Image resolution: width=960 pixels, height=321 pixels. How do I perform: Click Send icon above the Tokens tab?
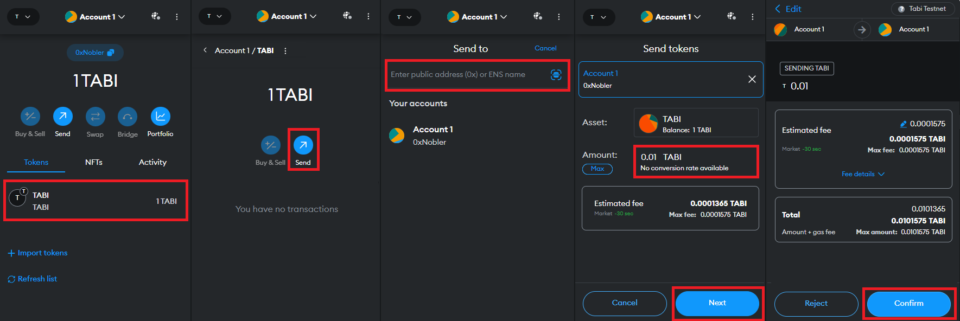63,116
